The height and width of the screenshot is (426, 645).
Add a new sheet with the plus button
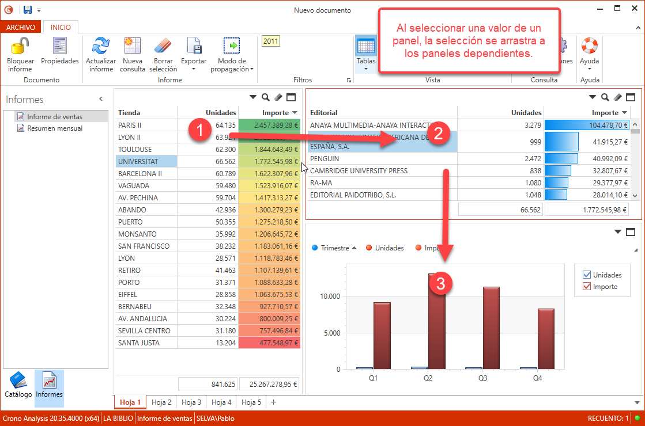click(x=273, y=402)
